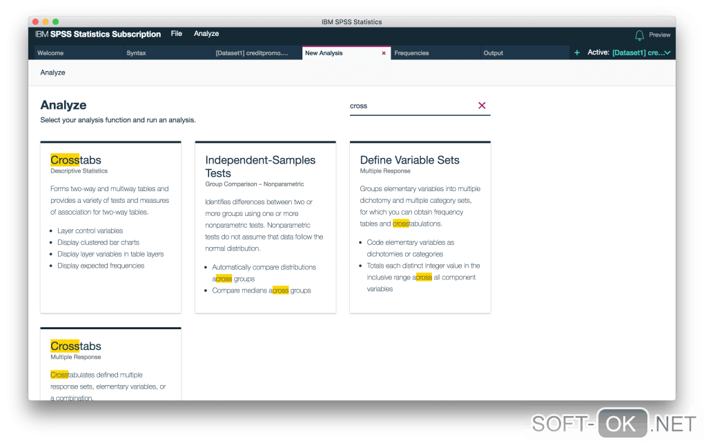This screenshot has width=704, height=441.
Task: Click the Analyze breadcrumb label
Action: click(x=53, y=72)
